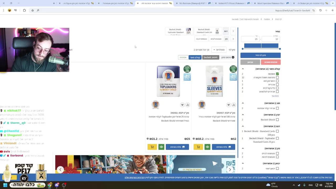Click Eilat price help icon for Toploaders
The width and height of the screenshot is (336, 189).
148,139
